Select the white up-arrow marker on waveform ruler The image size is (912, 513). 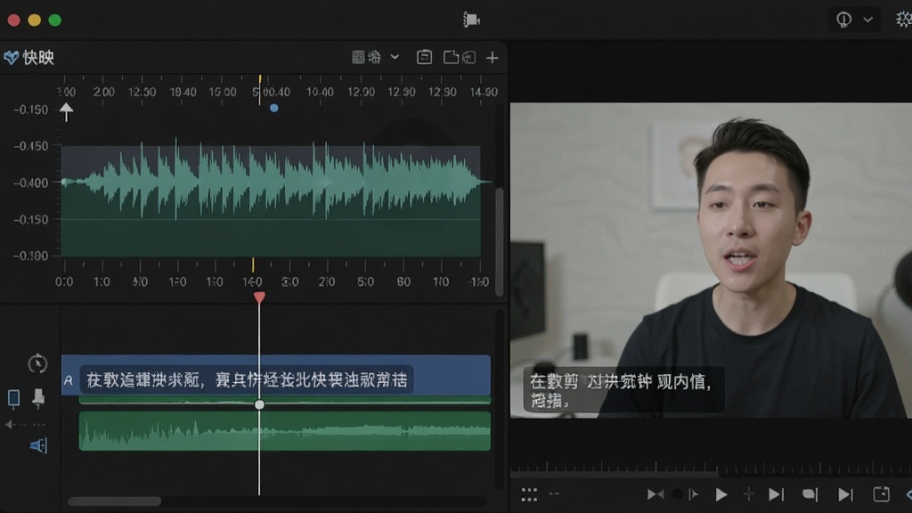(x=66, y=111)
